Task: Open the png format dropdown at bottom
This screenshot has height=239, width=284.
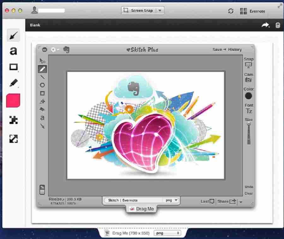Action: pyautogui.click(x=167, y=233)
